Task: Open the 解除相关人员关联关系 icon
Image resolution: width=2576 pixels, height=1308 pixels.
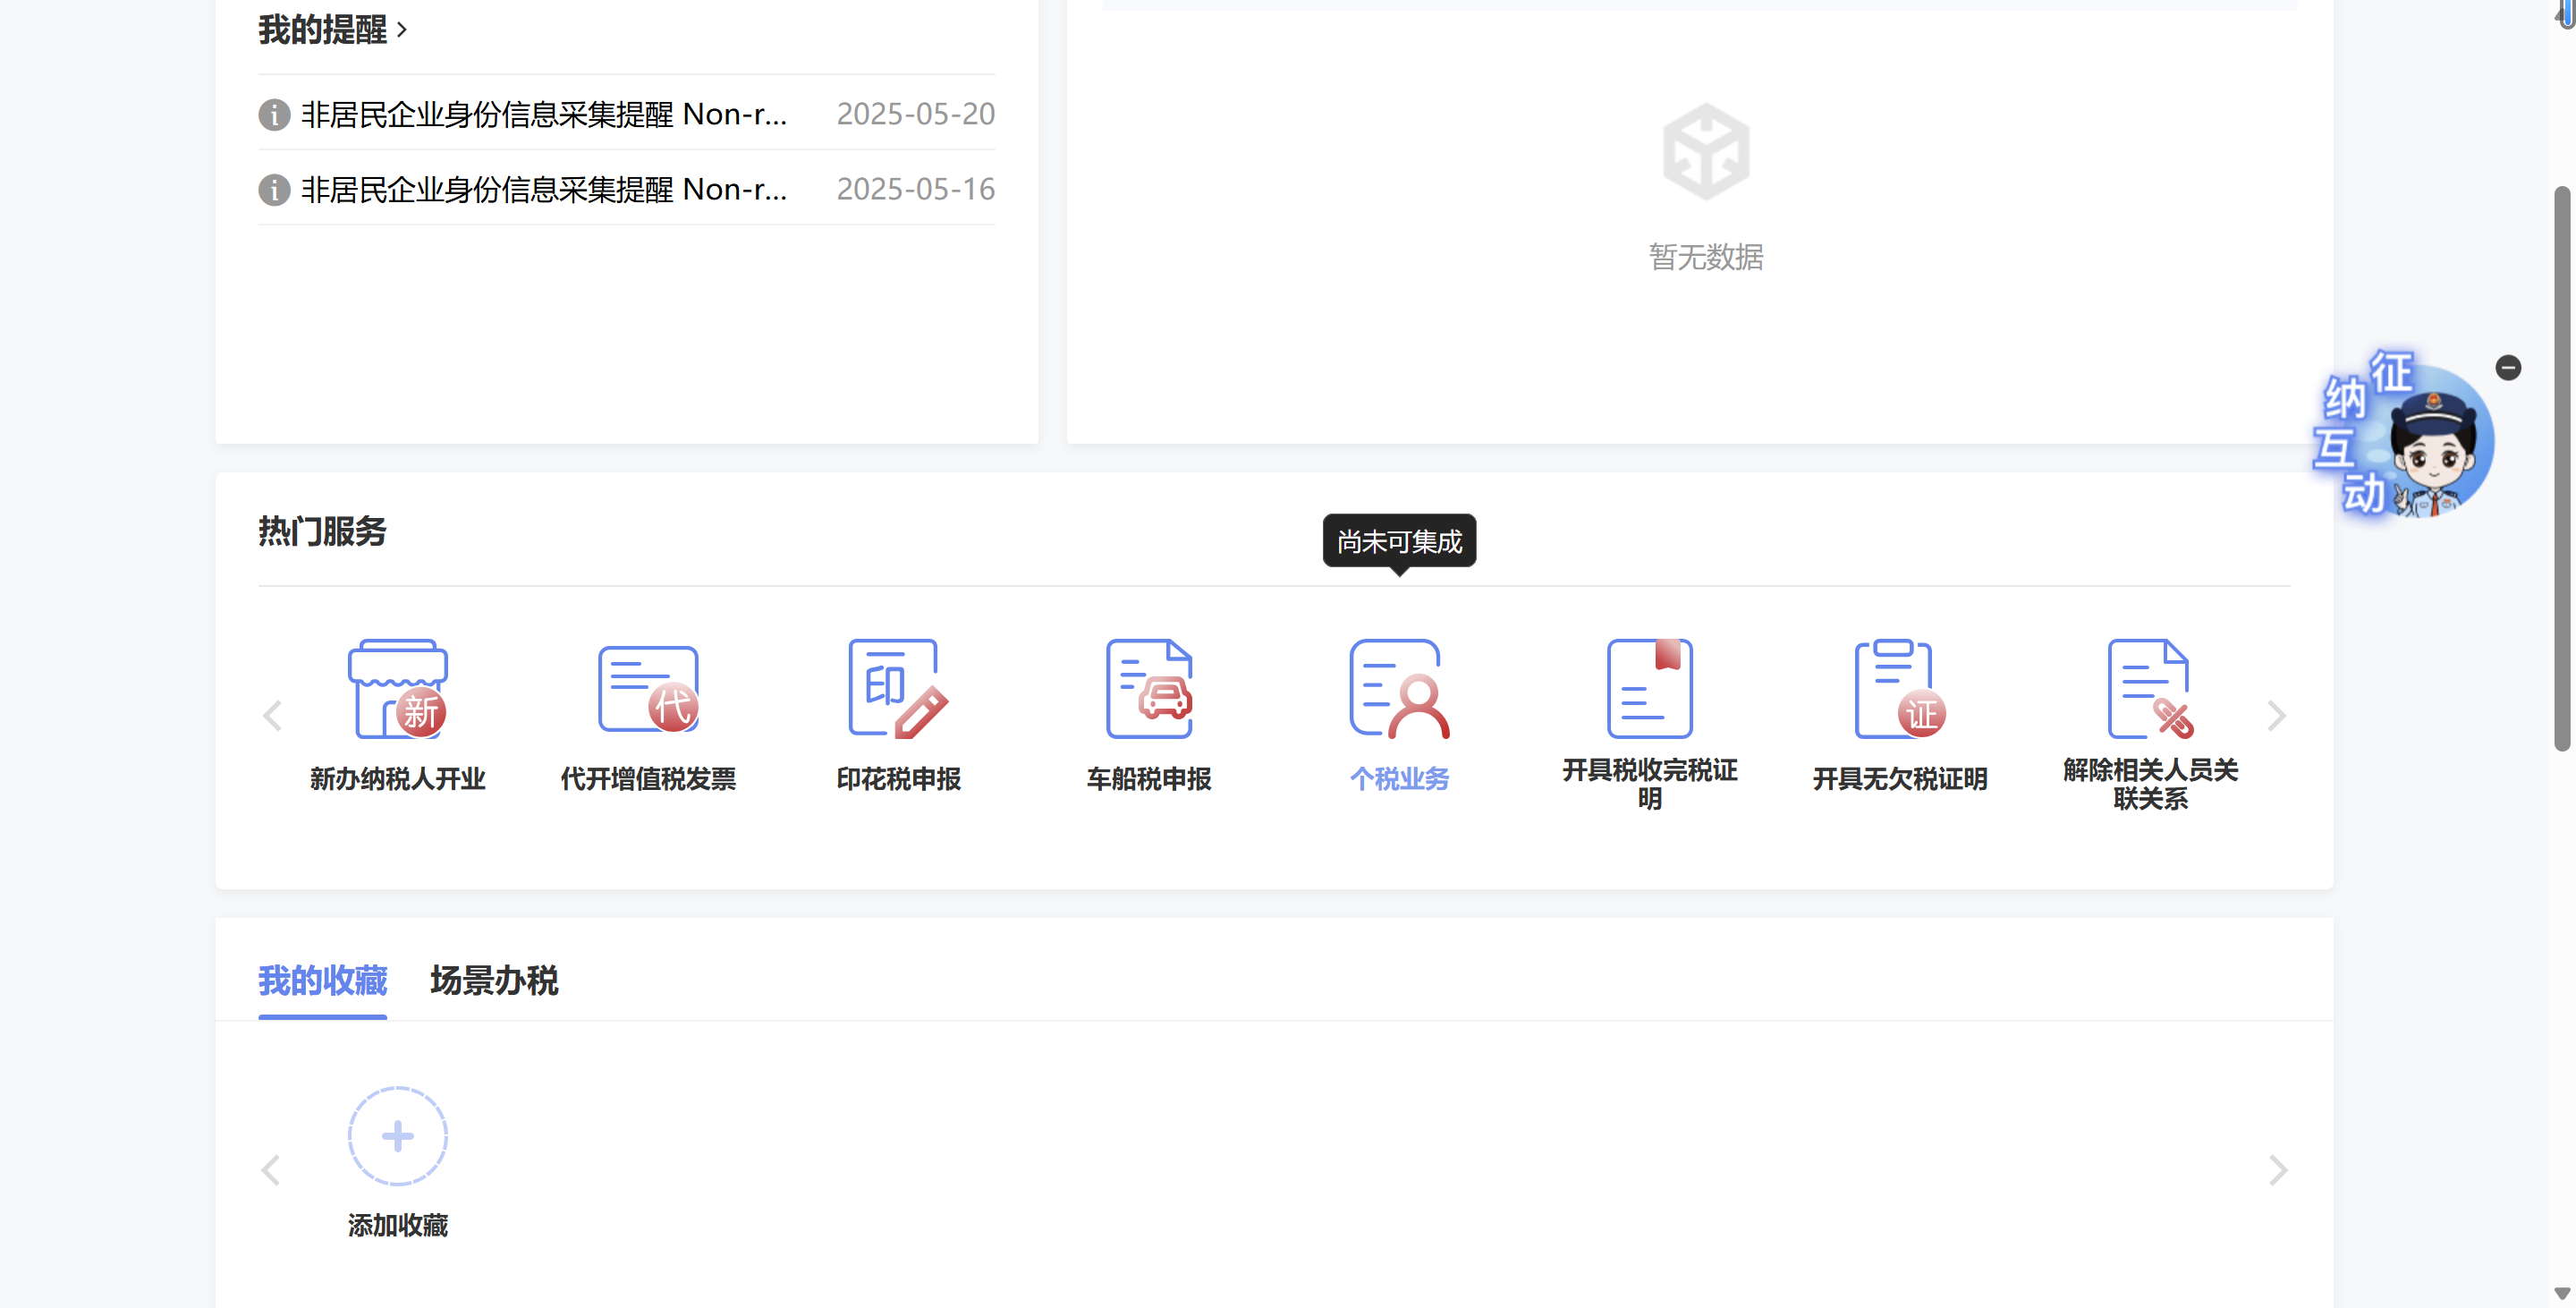Action: point(2149,689)
